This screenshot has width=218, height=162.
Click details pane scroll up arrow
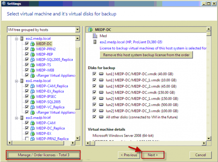pos(209,29)
